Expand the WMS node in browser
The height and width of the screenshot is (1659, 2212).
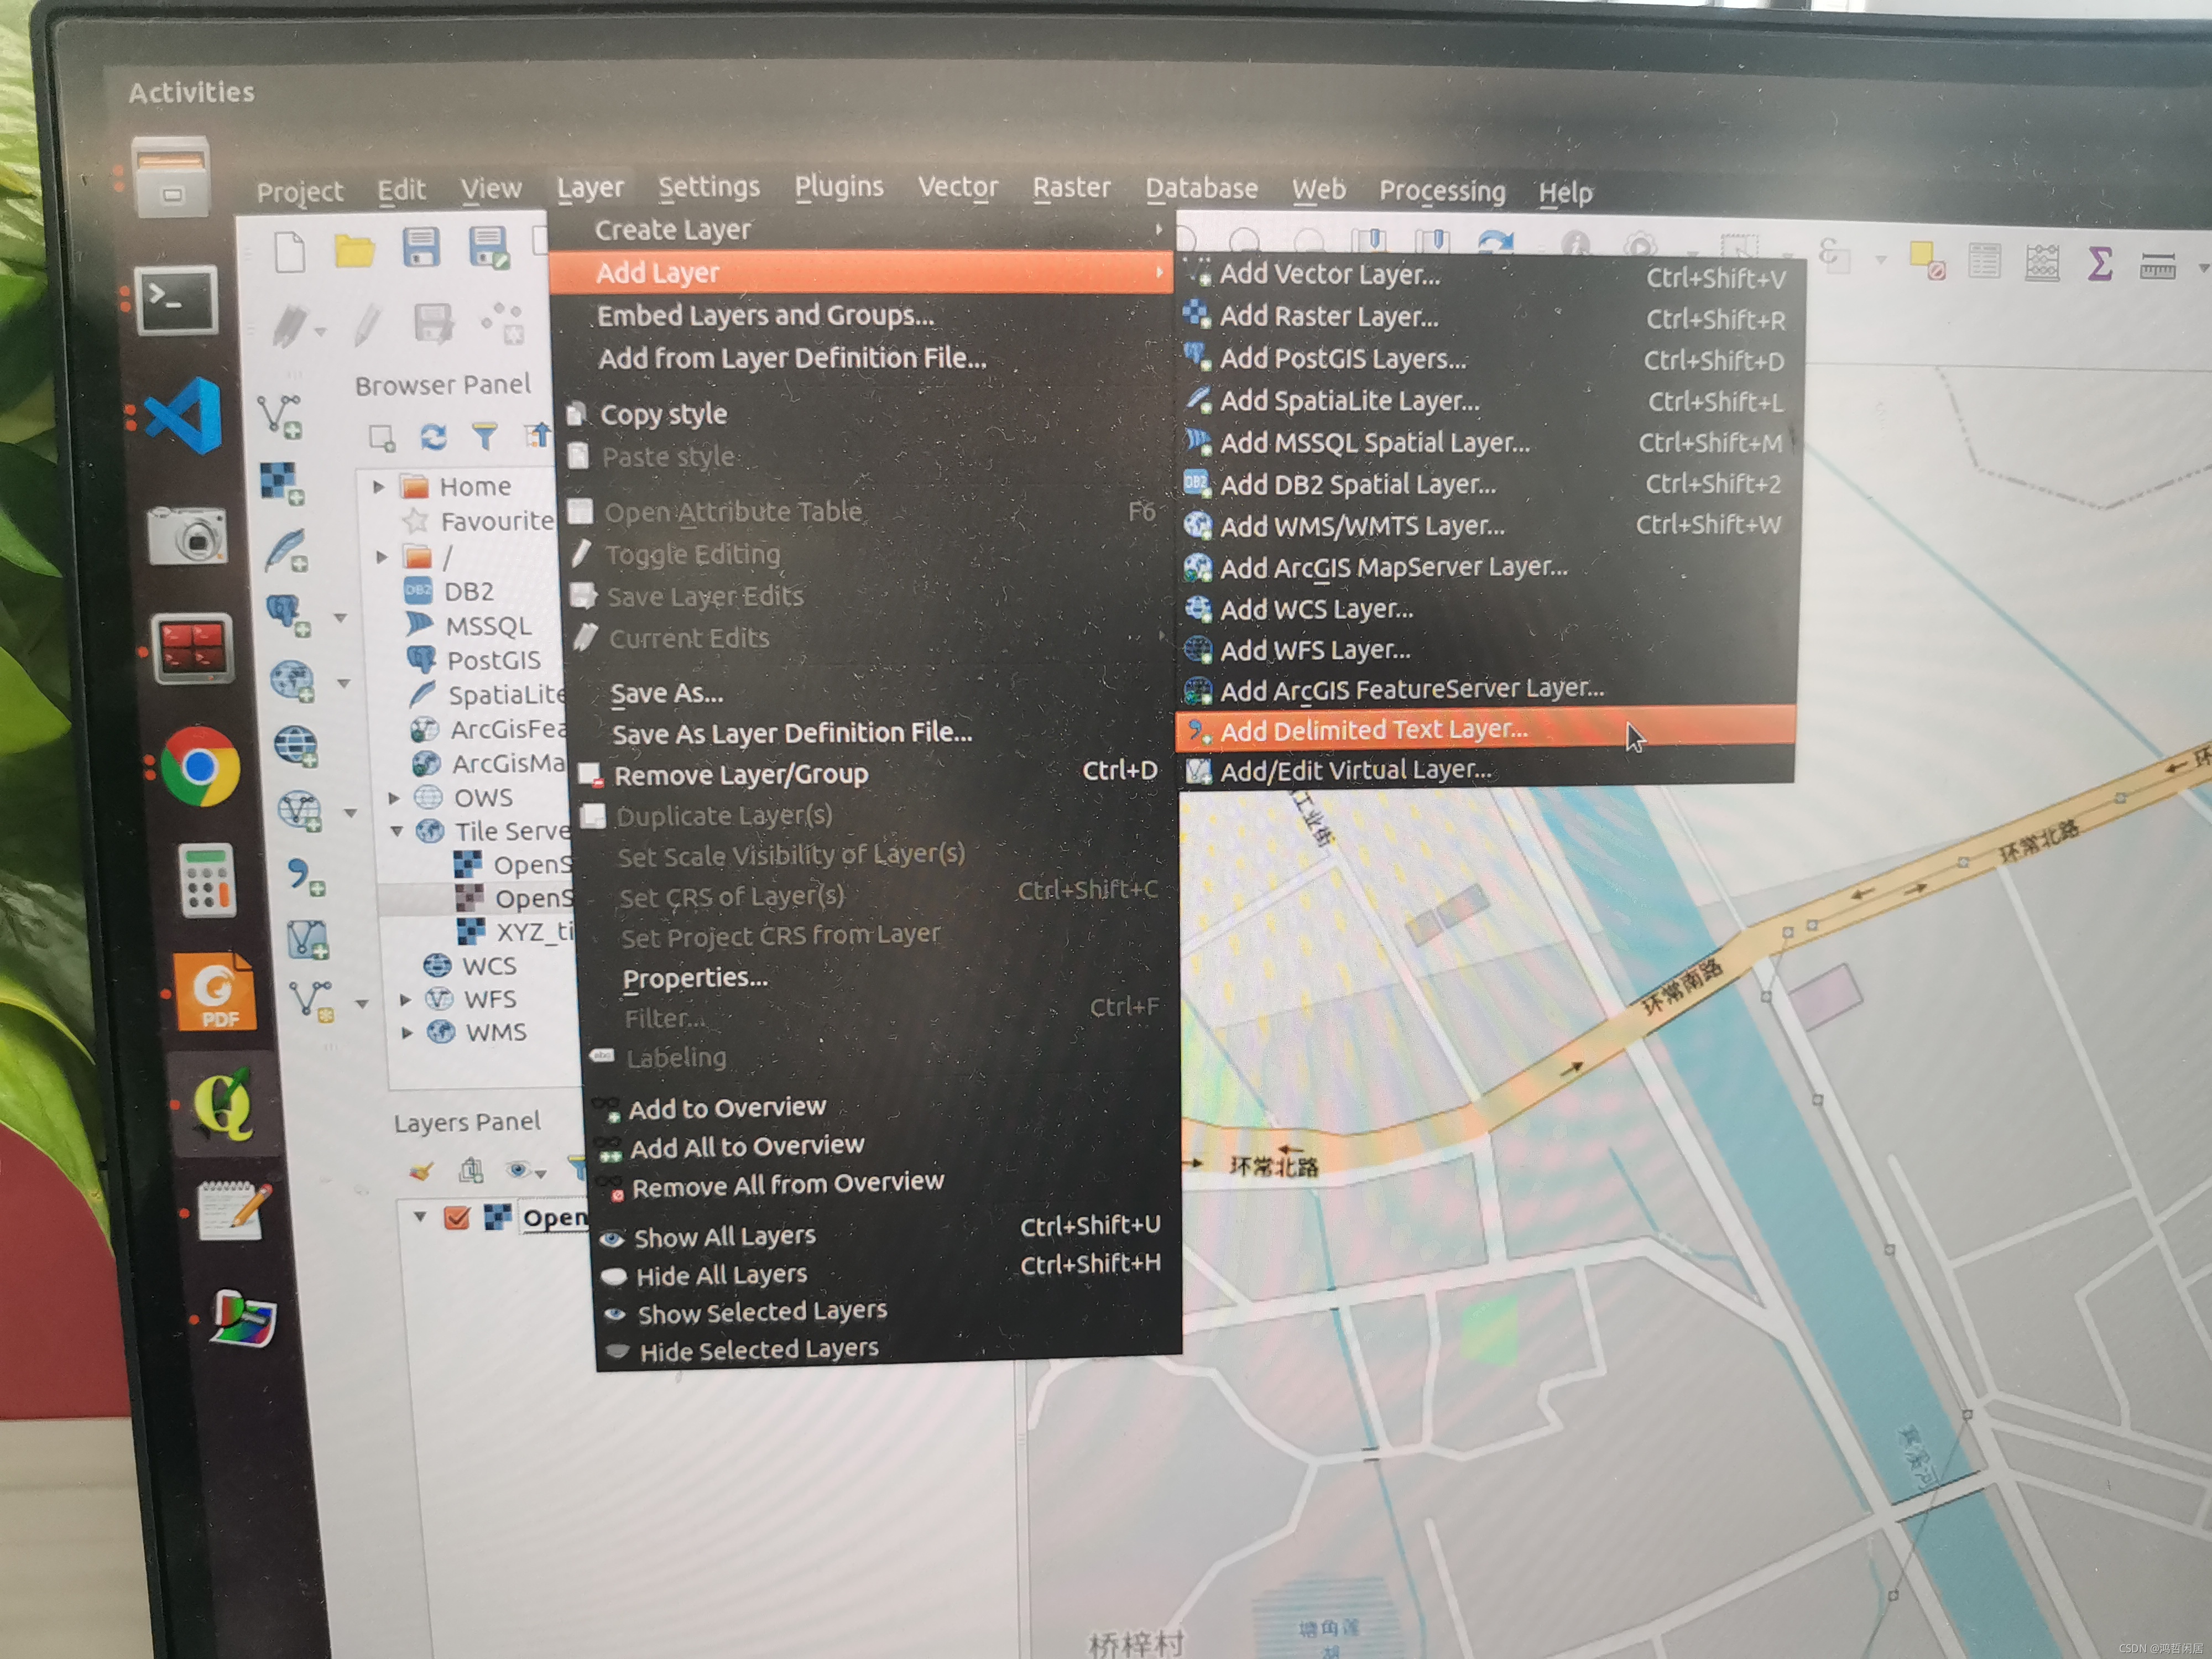pos(407,1032)
